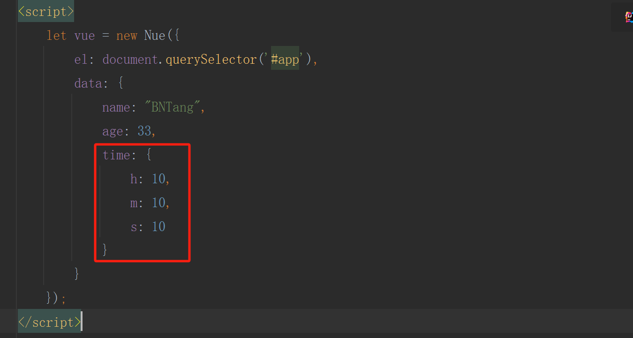This screenshot has width=633, height=338.
Task: Click the closing '});' line
Action: [x=56, y=298]
